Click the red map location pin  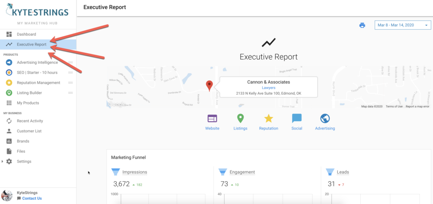point(209,86)
